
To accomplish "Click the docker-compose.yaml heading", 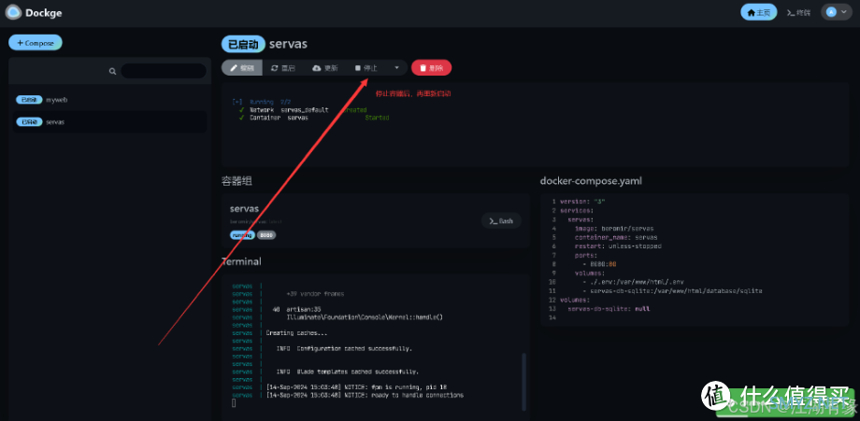I will click(591, 180).
